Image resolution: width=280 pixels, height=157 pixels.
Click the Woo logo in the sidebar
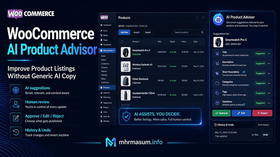(x=104, y=17)
